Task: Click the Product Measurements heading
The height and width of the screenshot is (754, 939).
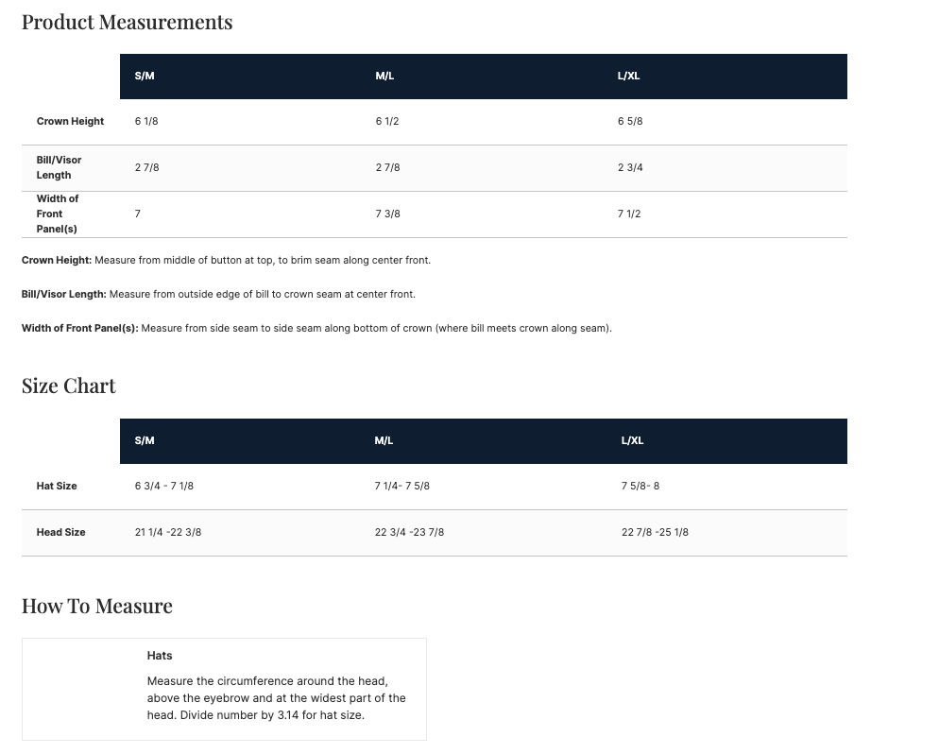Action: point(127,22)
